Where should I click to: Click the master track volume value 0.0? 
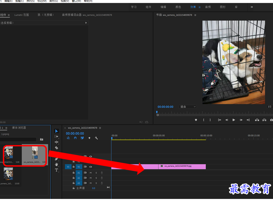click(93, 188)
